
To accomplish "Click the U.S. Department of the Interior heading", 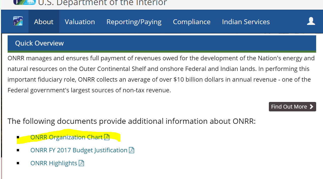I will [x=102, y=3].
